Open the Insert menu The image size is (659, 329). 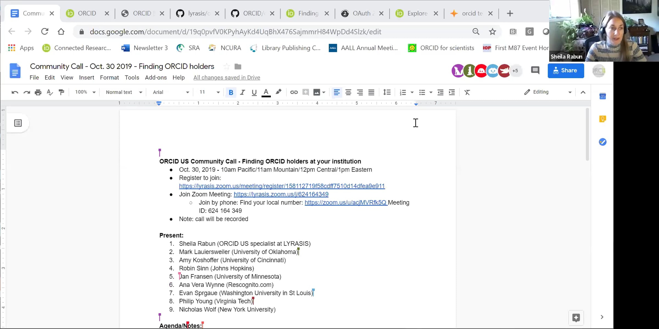point(86,78)
